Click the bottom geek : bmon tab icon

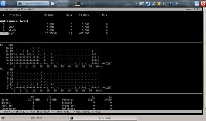tap(72, 118)
